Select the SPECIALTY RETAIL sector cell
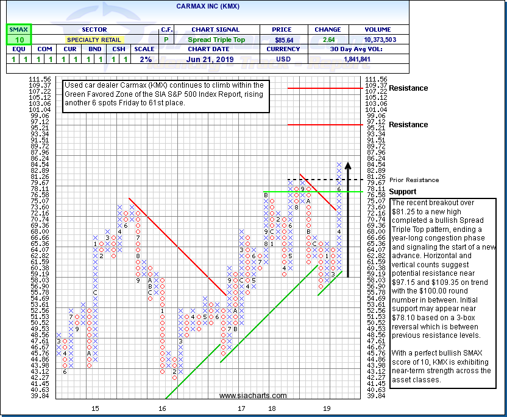Image resolution: width=507 pixels, height=417 pixels. tap(94, 40)
